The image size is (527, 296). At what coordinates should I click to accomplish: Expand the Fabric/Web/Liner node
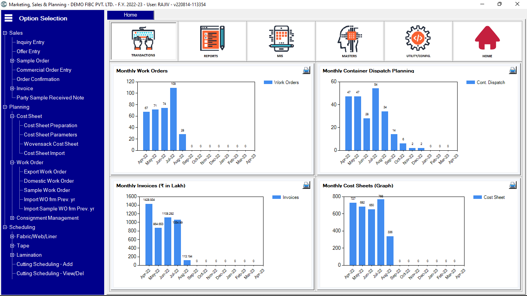tap(12, 237)
